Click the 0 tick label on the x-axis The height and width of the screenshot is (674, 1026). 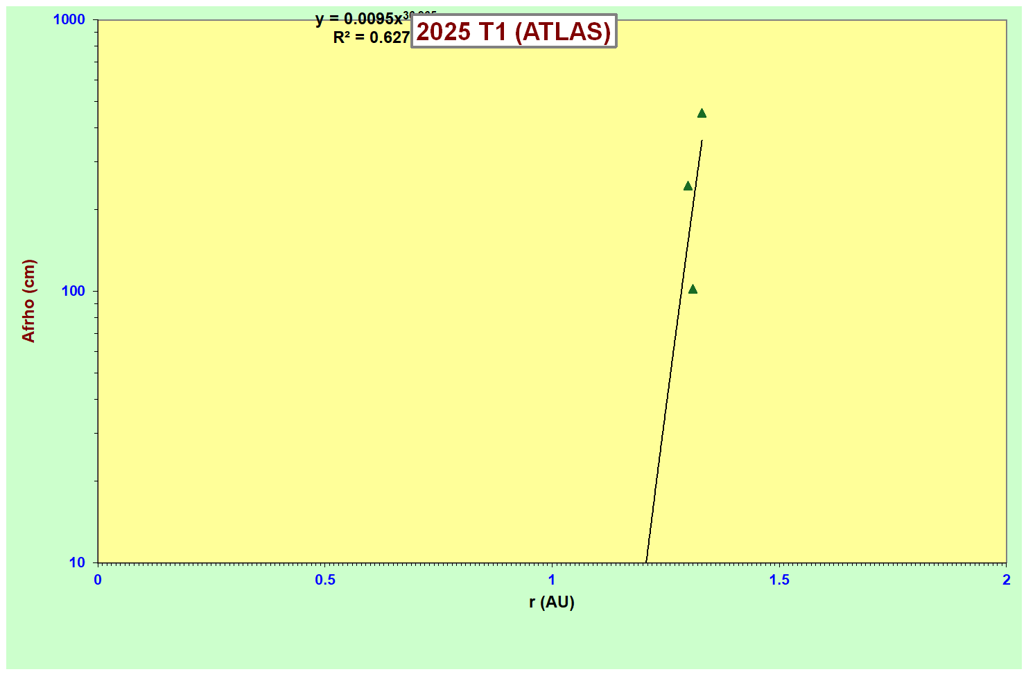(x=98, y=580)
